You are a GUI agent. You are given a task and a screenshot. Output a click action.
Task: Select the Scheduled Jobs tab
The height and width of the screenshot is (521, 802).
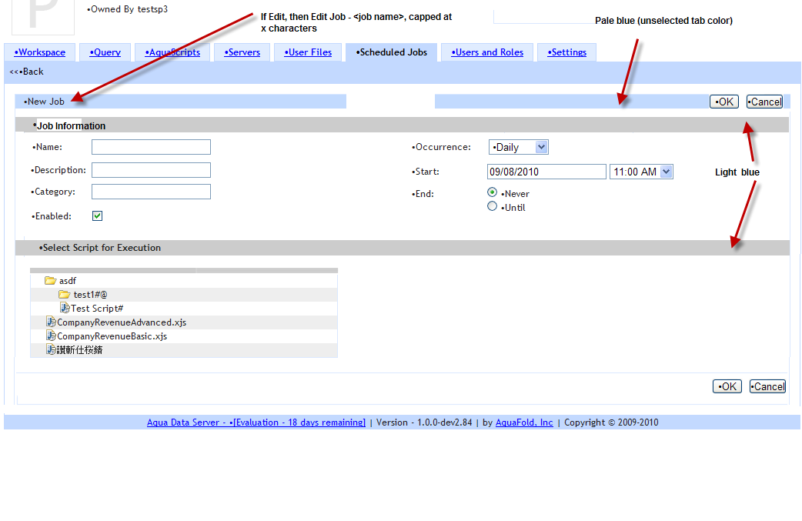click(x=392, y=52)
